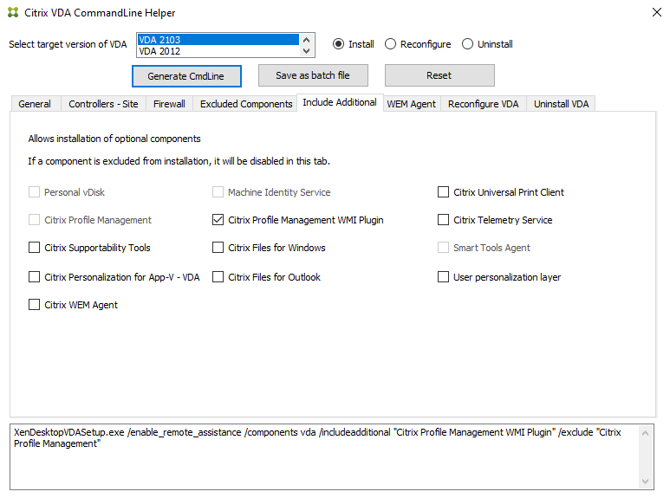Click Save as batch file button

[312, 75]
